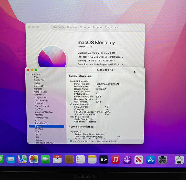Open Storage tab in About This Mac
186x180 pixels.
click(x=85, y=27)
